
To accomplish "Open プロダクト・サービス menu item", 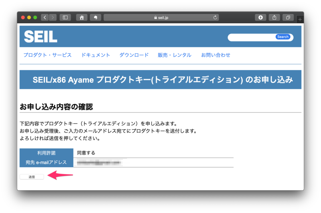I will click(47, 55).
